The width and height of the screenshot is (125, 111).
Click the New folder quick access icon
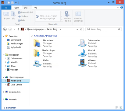point(12,3)
